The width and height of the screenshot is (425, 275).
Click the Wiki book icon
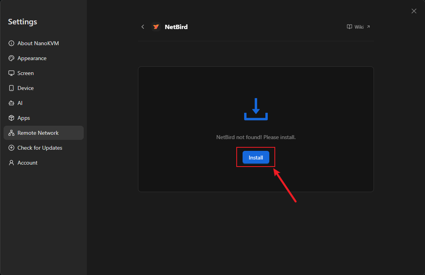click(x=350, y=27)
